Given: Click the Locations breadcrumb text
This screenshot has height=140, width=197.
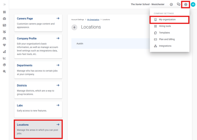Looking at the screenshot, I should tap(106, 20).
